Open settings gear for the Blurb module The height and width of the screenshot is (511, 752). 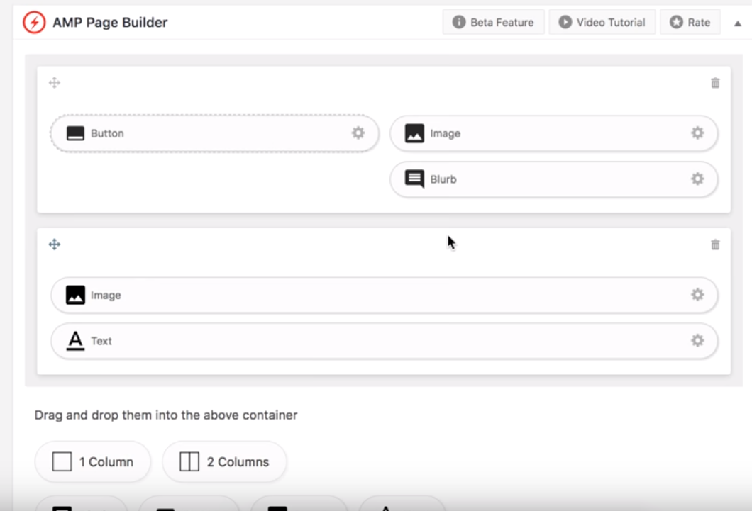pyautogui.click(x=697, y=179)
